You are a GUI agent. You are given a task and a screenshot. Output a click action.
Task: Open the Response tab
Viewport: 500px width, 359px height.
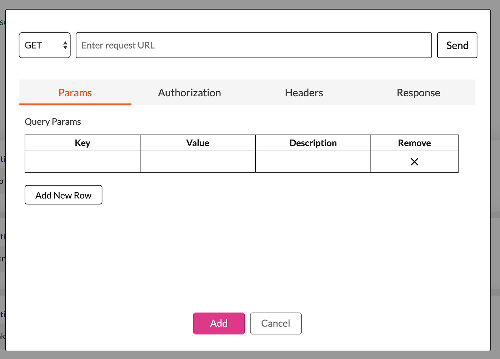point(418,92)
